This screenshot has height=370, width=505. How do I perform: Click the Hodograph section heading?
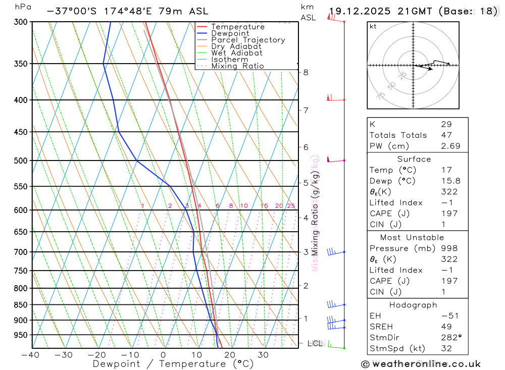413,305
